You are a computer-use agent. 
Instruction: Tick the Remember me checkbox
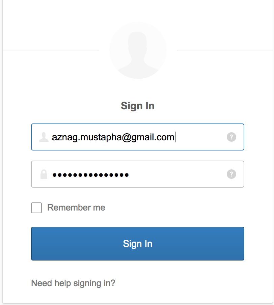(36, 208)
